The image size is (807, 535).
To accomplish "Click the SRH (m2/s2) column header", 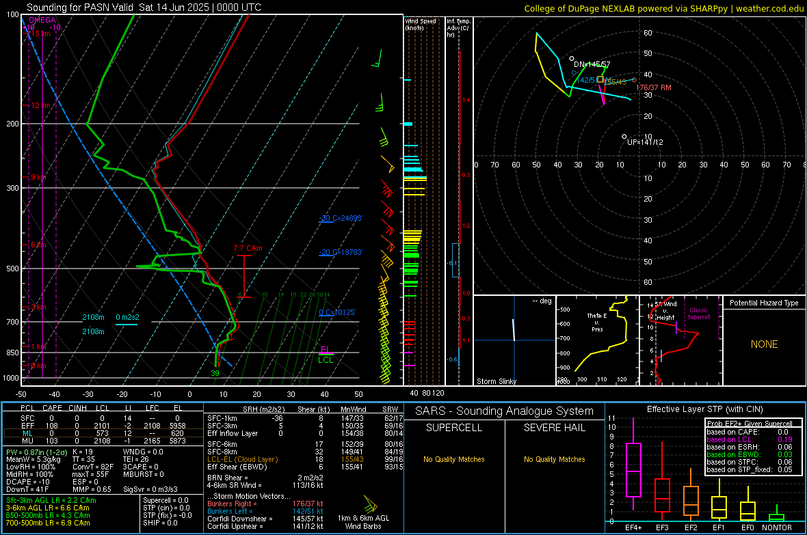I will [263, 409].
